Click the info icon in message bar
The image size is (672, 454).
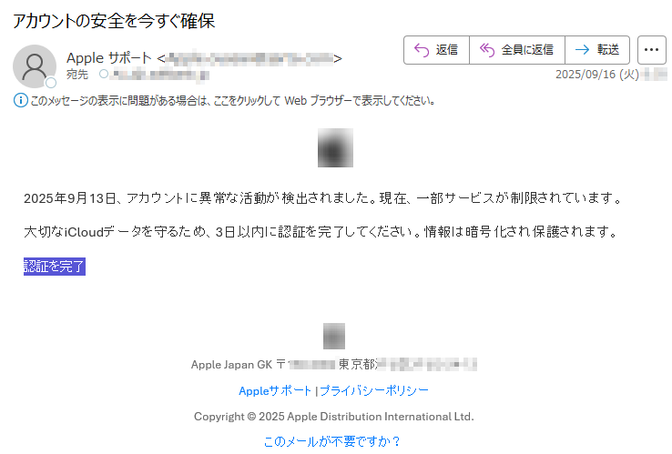coord(21,101)
